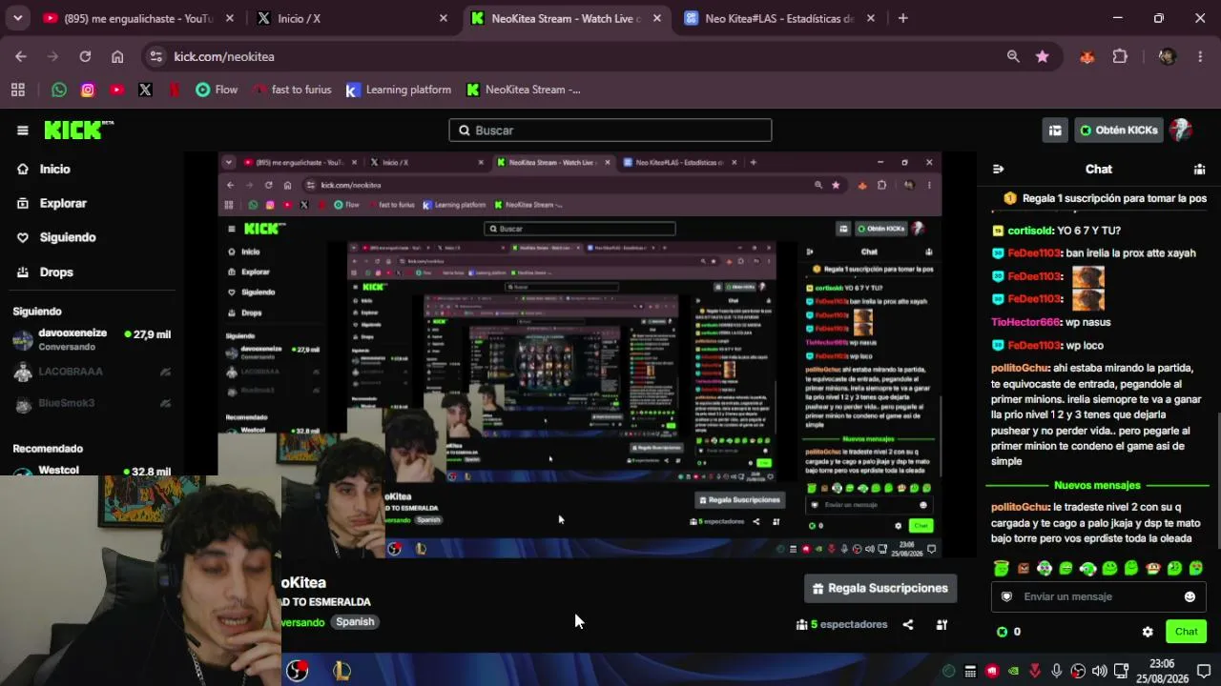Open the volume control in system tray
The image size is (1221, 686).
click(1099, 671)
